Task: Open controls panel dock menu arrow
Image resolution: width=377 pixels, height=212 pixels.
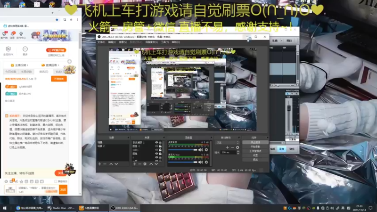Action: (x=267, y=138)
